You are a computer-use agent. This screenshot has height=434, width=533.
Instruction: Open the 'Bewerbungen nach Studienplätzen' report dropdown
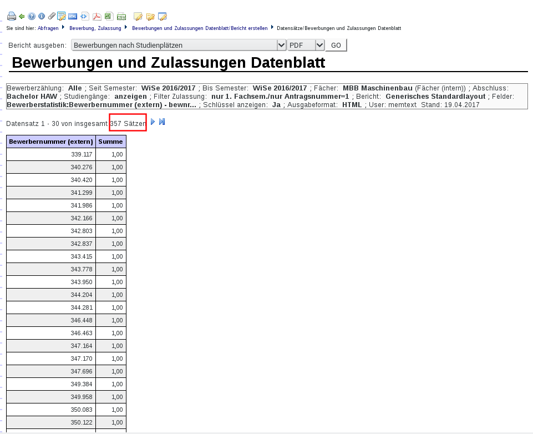[179, 46]
